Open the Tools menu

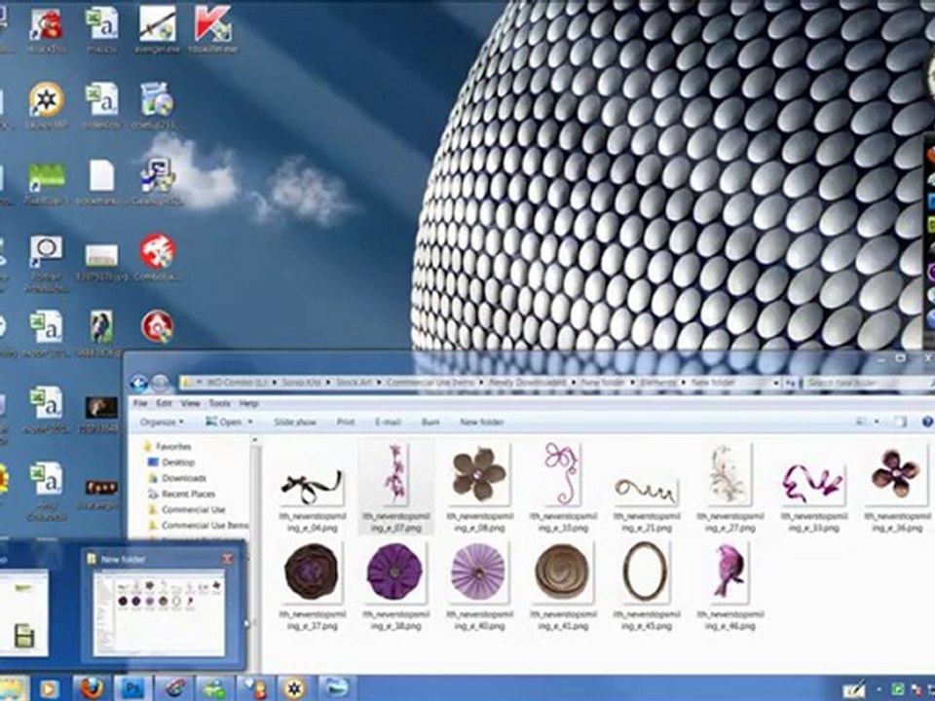(219, 403)
